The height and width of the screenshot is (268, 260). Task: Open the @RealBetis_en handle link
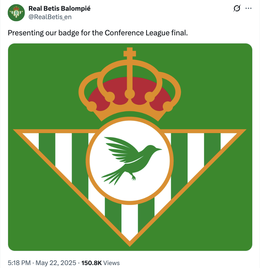click(x=50, y=17)
